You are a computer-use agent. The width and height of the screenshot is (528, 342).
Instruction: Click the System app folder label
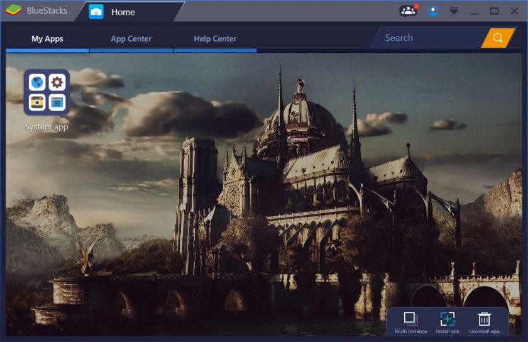(x=47, y=127)
